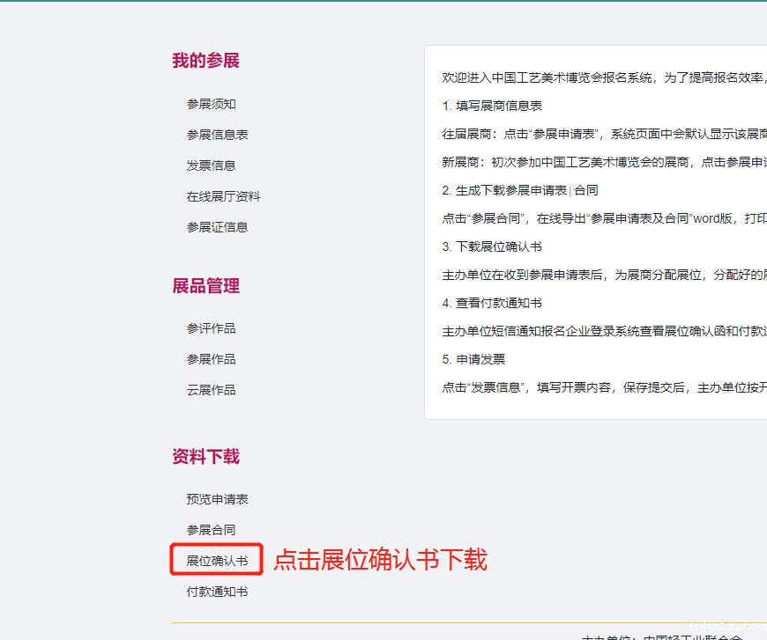Select 参展作品 in the sidebar
Image resolution: width=767 pixels, height=640 pixels.
pos(211,359)
